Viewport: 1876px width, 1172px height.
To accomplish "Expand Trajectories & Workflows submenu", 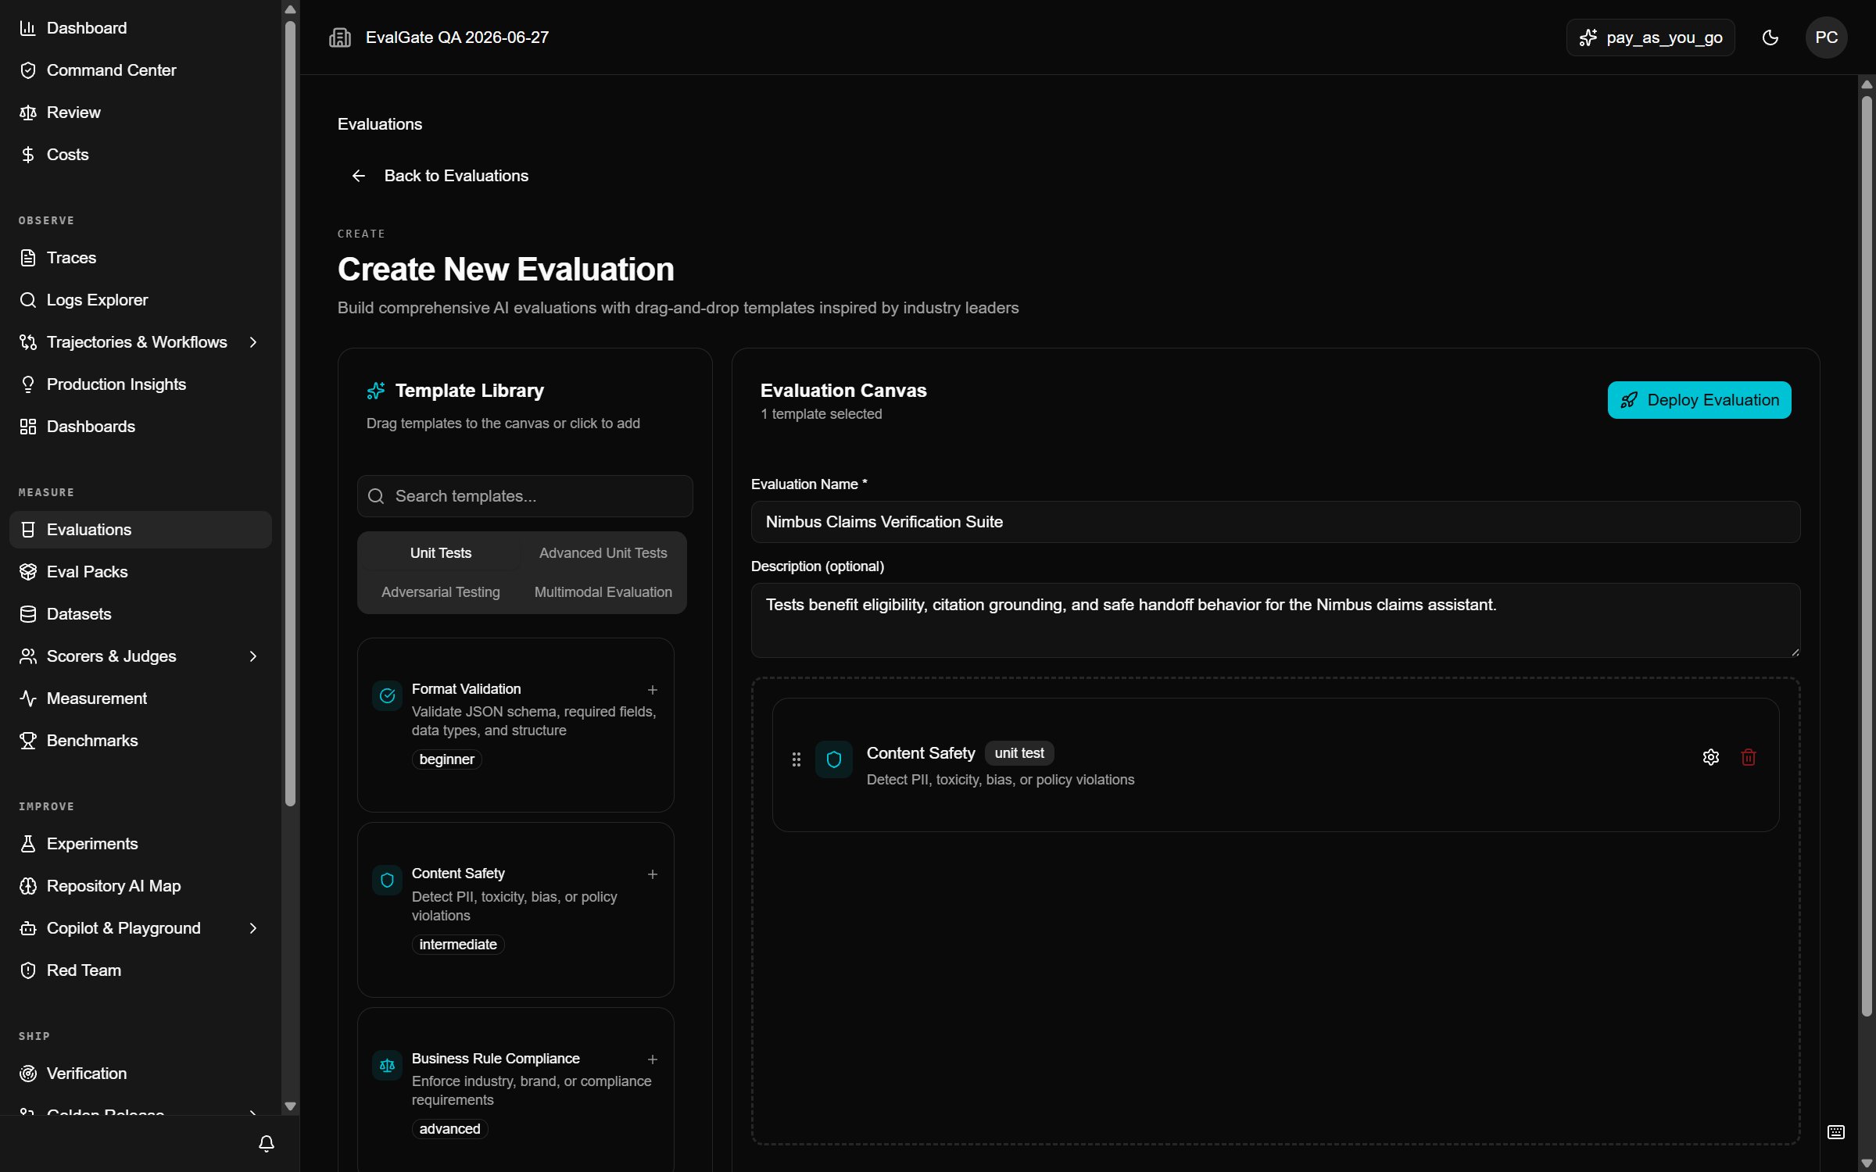I will pos(253,342).
